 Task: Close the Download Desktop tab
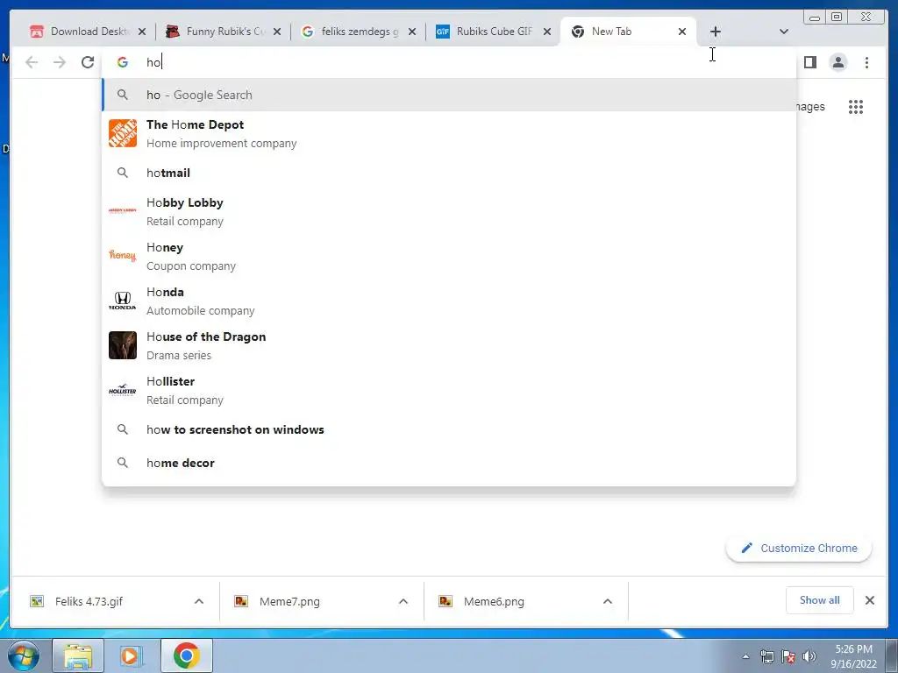(x=142, y=32)
